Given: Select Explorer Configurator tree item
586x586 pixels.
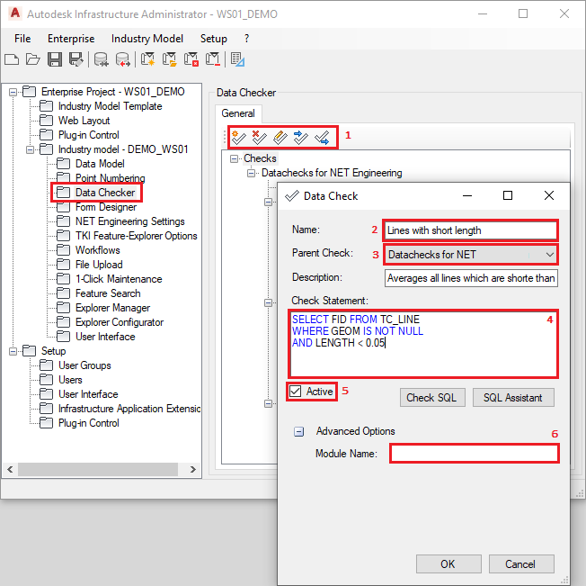Looking at the screenshot, I should pyautogui.click(x=120, y=322).
